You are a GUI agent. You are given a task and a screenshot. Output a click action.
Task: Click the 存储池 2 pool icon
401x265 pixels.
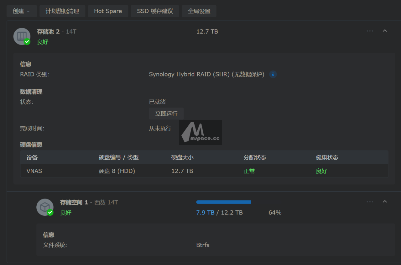tap(22, 36)
